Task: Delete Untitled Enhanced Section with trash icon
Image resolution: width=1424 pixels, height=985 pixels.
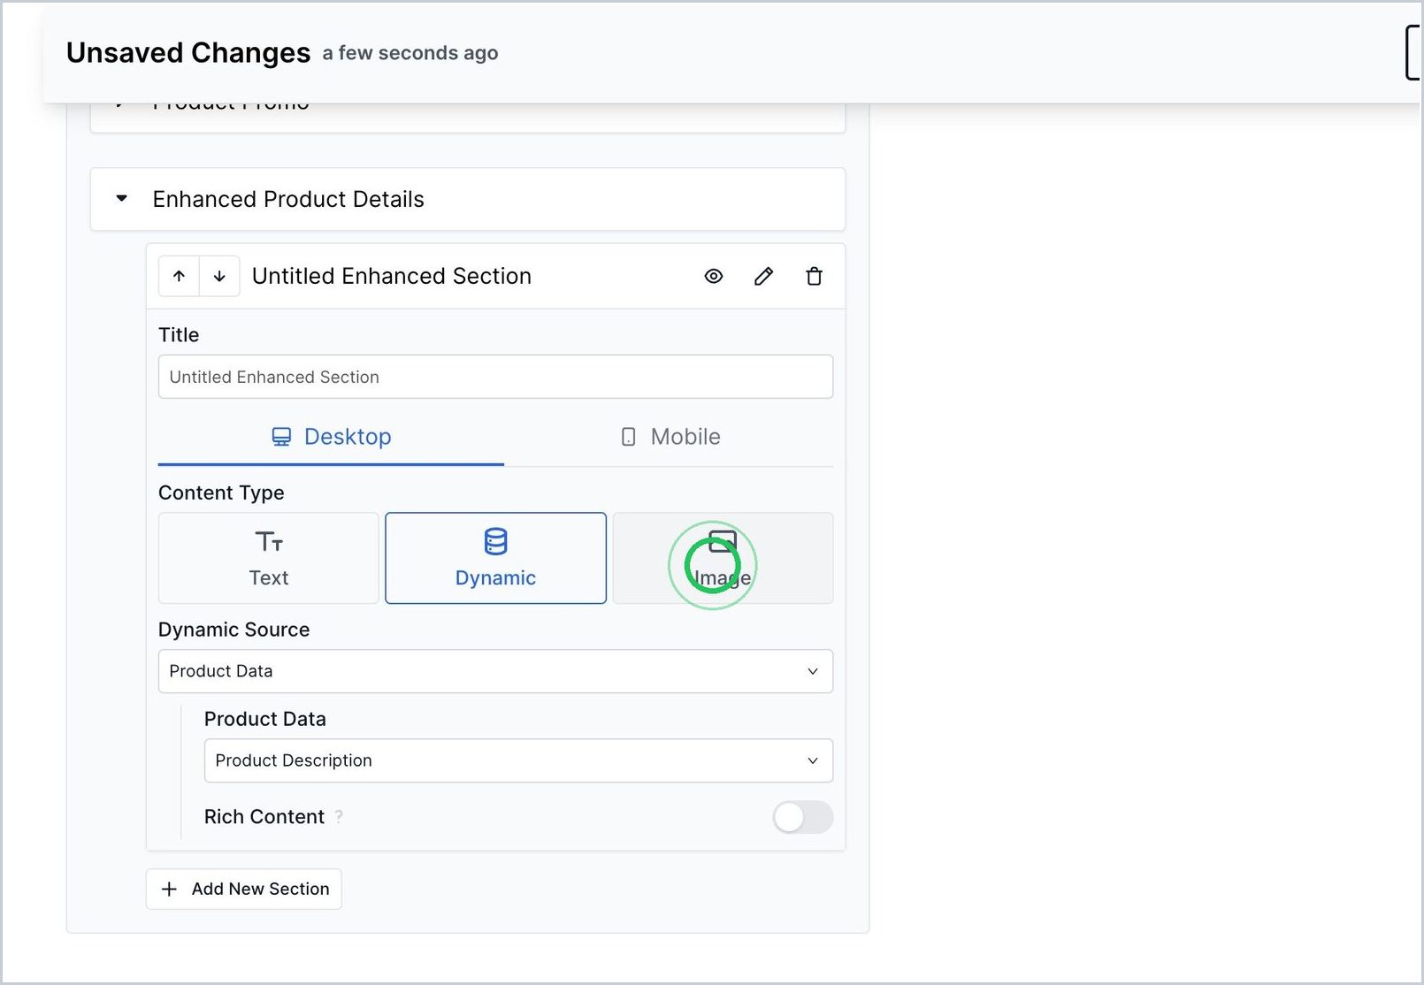Action: (x=814, y=276)
